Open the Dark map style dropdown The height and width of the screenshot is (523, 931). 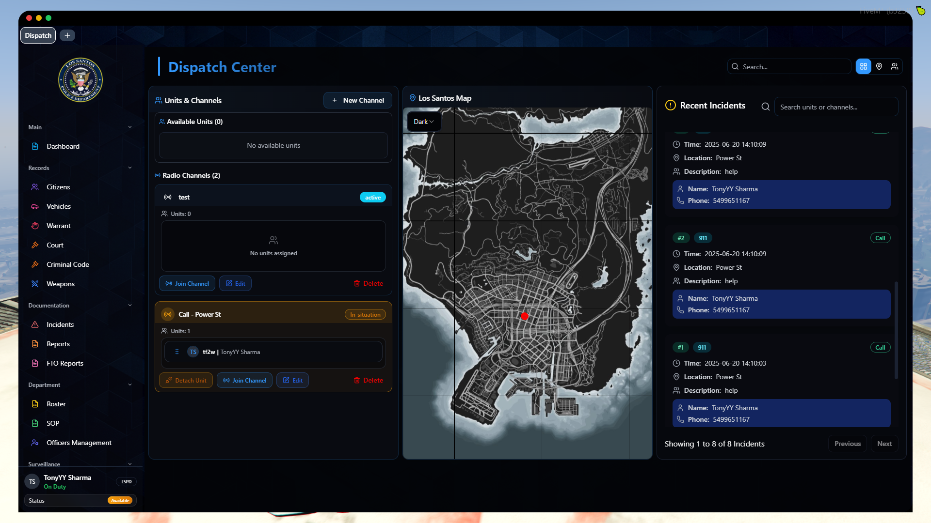(x=423, y=122)
